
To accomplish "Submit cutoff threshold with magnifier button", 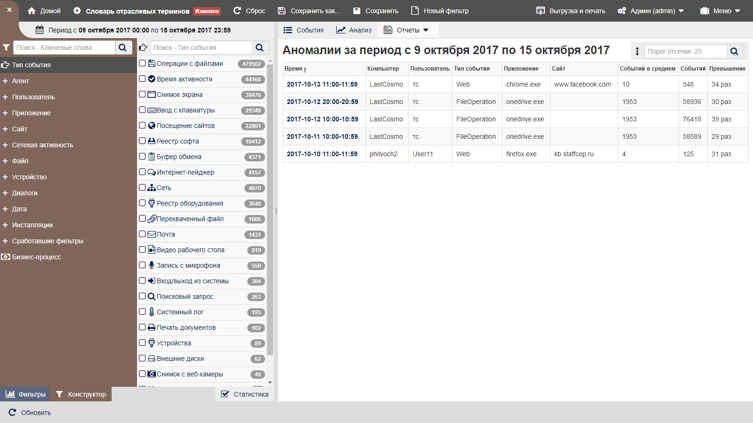I will (734, 51).
